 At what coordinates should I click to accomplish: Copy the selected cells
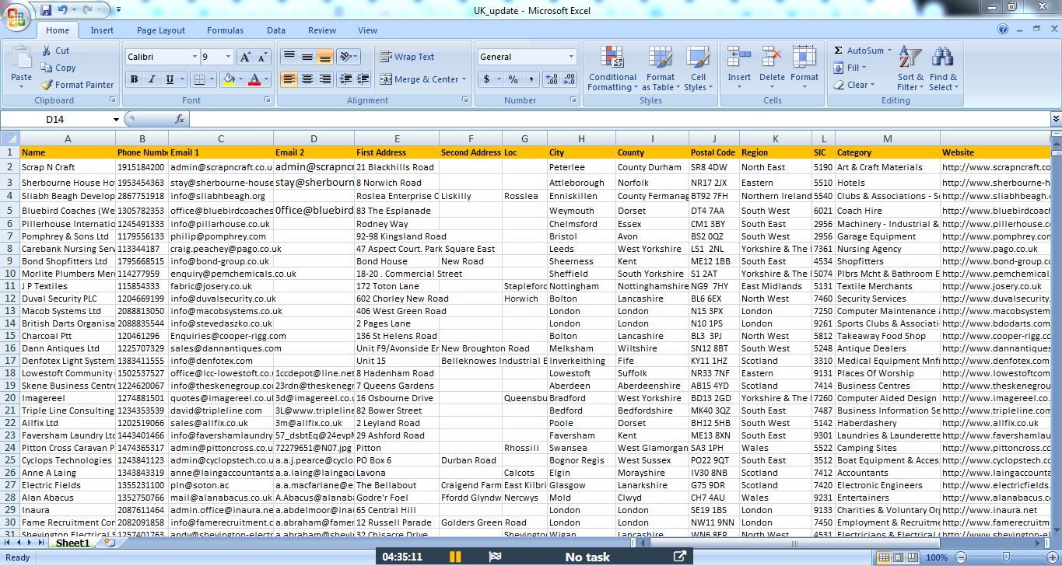58,68
